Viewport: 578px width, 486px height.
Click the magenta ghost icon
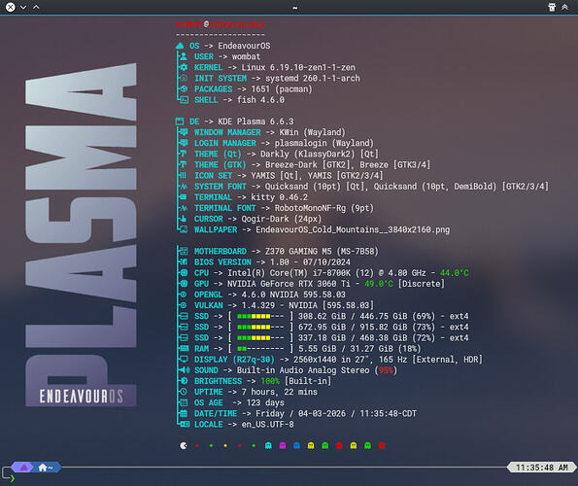tap(283, 446)
